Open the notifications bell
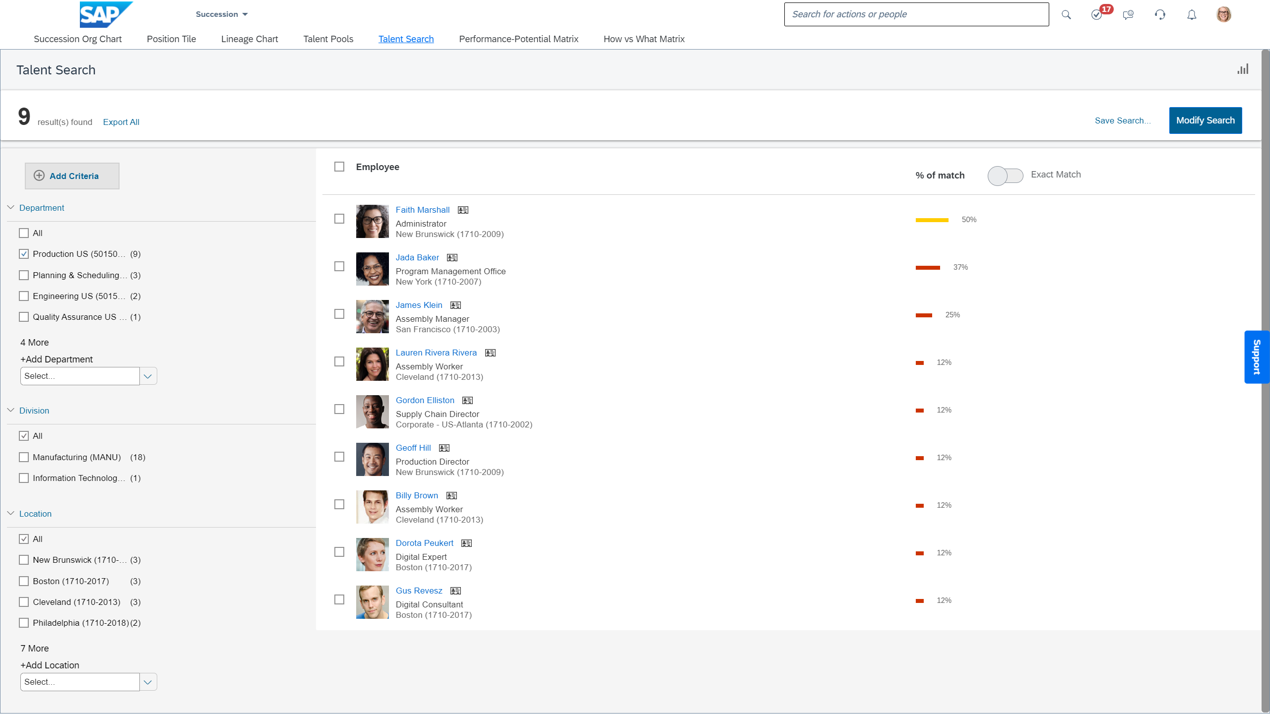The image size is (1270, 714). click(1192, 15)
